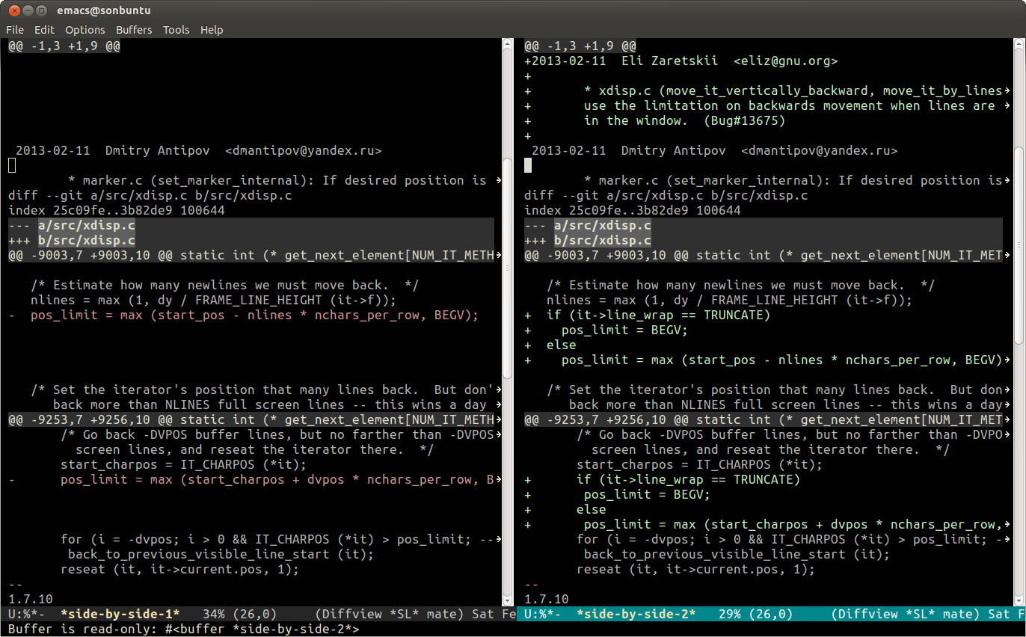Viewport: 1026px width, 637px height.
Task: Open the Help menu
Action: (x=212, y=30)
